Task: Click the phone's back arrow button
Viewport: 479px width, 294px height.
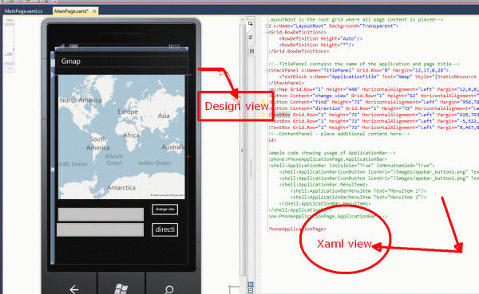Action: click(74, 288)
